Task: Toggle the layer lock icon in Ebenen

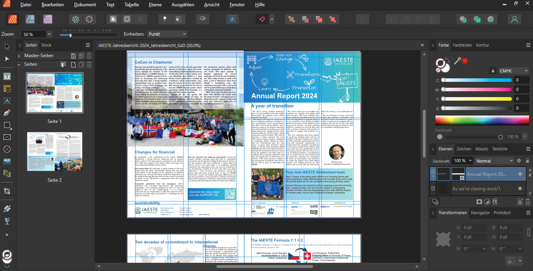Action: tap(527, 161)
